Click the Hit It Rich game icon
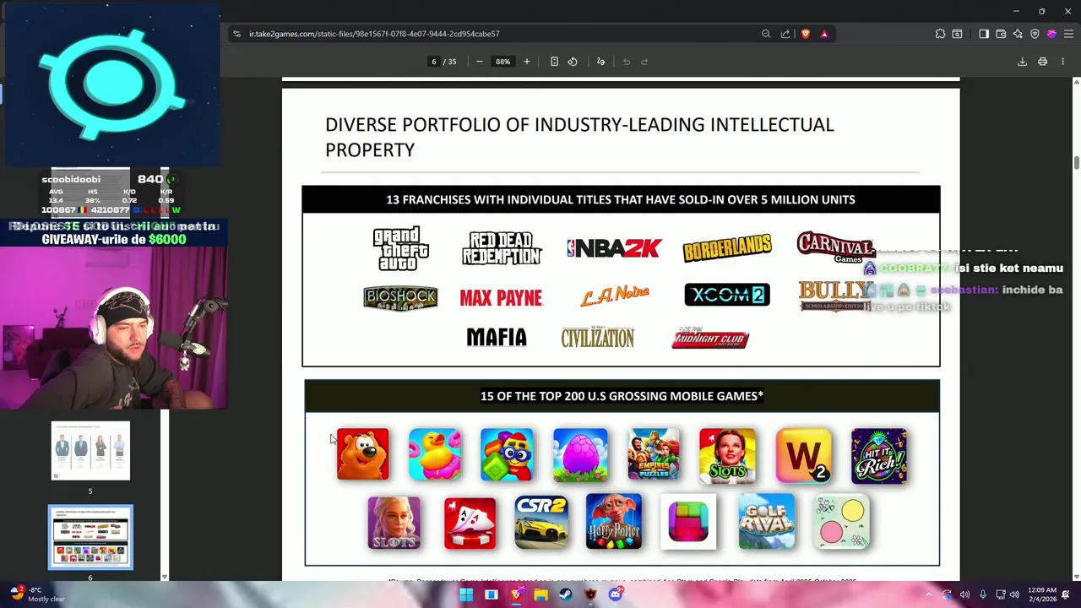The width and height of the screenshot is (1081, 608). tap(879, 455)
